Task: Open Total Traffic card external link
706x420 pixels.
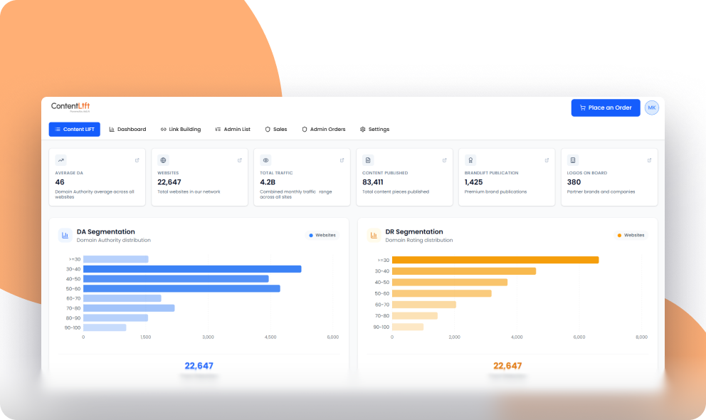Action: [342, 160]
